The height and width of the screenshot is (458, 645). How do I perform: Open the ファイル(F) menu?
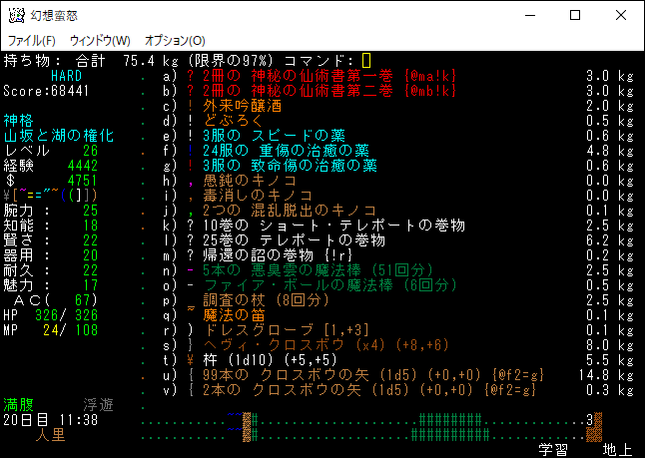pos(32,40)
